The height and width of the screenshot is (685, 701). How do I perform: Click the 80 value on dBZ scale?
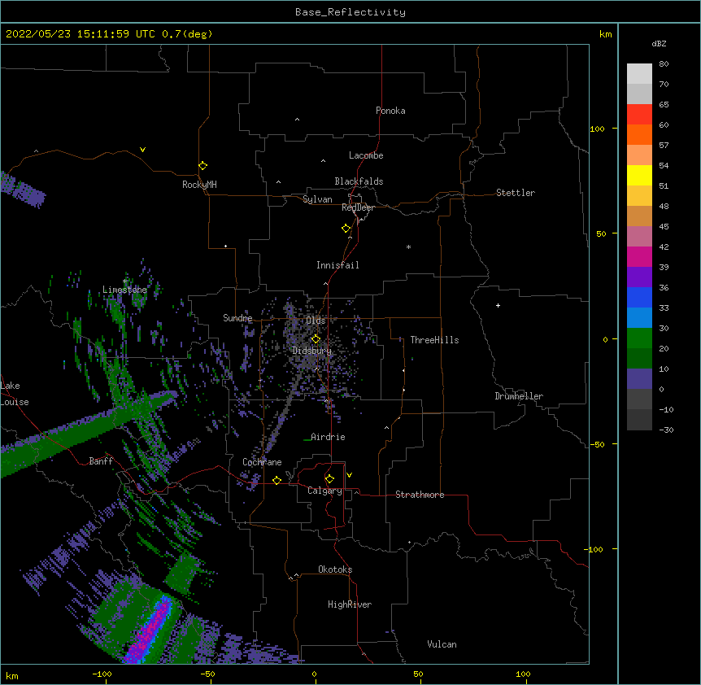click(664, 64)
